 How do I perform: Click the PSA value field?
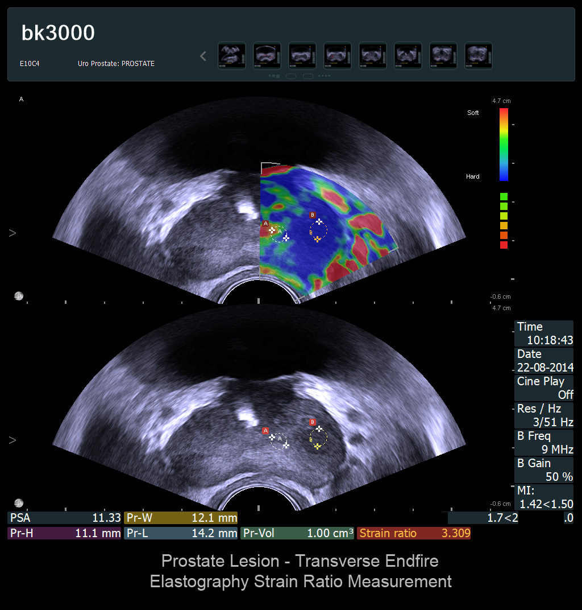(x=64, y=518)
